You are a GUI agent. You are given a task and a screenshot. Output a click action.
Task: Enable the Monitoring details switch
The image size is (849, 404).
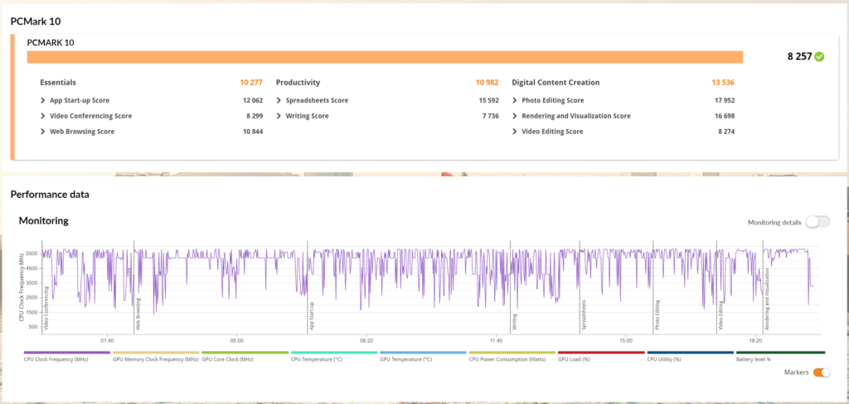817,222
